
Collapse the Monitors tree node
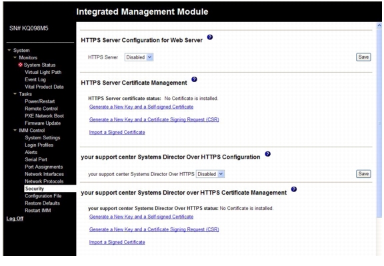(x=15, y=57)
